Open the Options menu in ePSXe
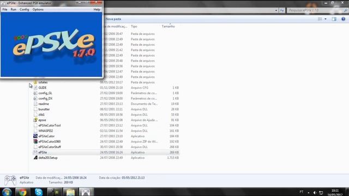 pos(38,10)
